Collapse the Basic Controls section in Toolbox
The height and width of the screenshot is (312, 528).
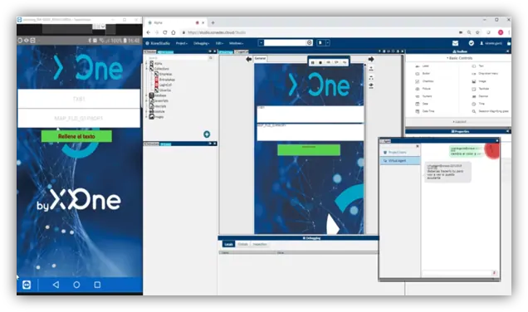[x=459, y=58]
